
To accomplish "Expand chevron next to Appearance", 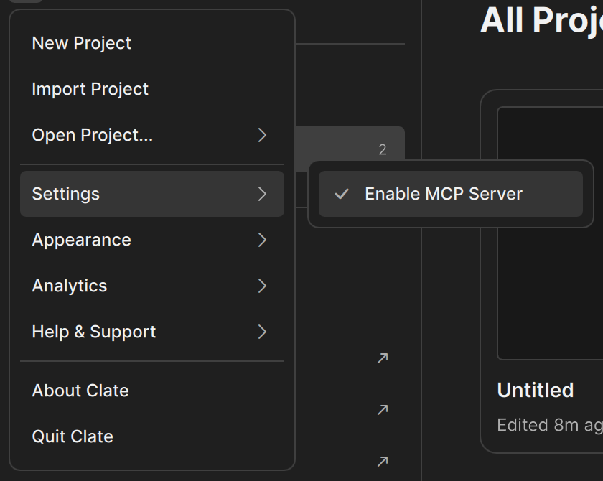I will (x=262, y=240).
